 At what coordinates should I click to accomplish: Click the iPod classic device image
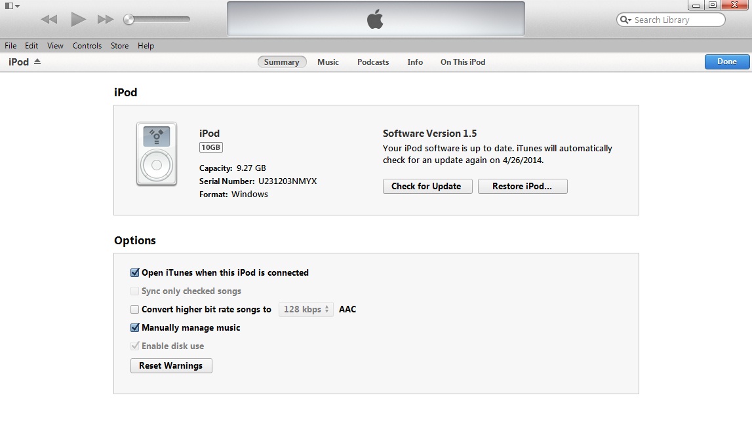point(156,154)
